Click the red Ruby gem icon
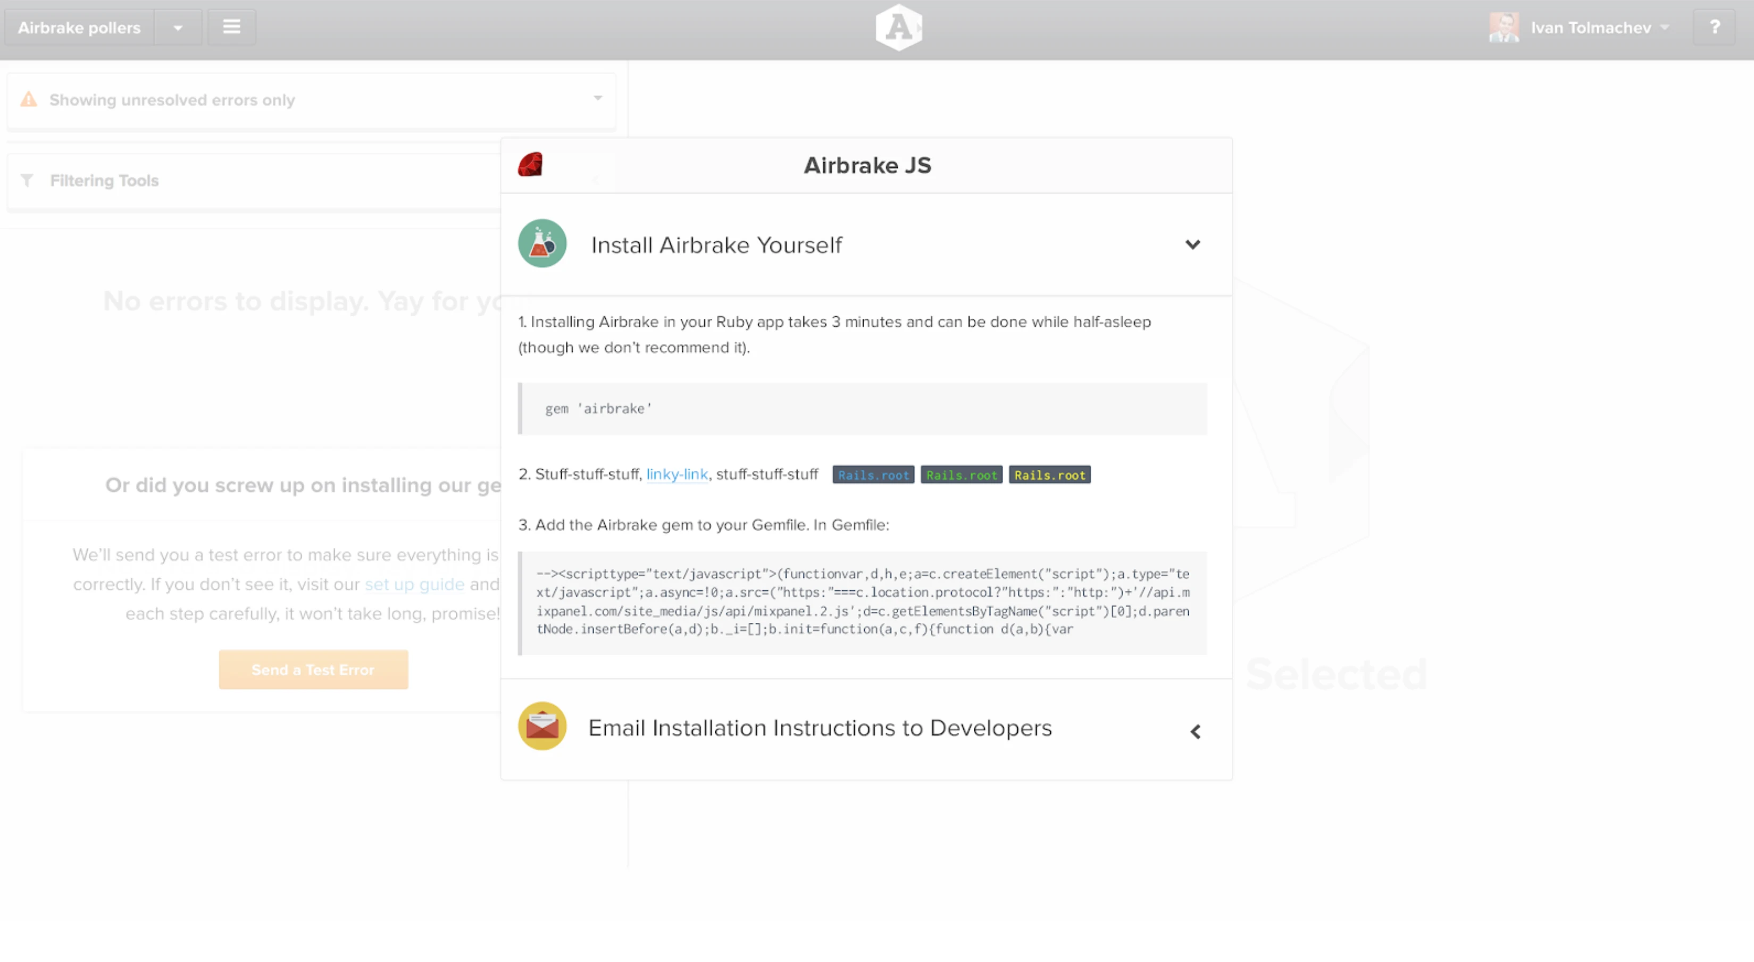1754x962 pixels. (x=530, y=165)
